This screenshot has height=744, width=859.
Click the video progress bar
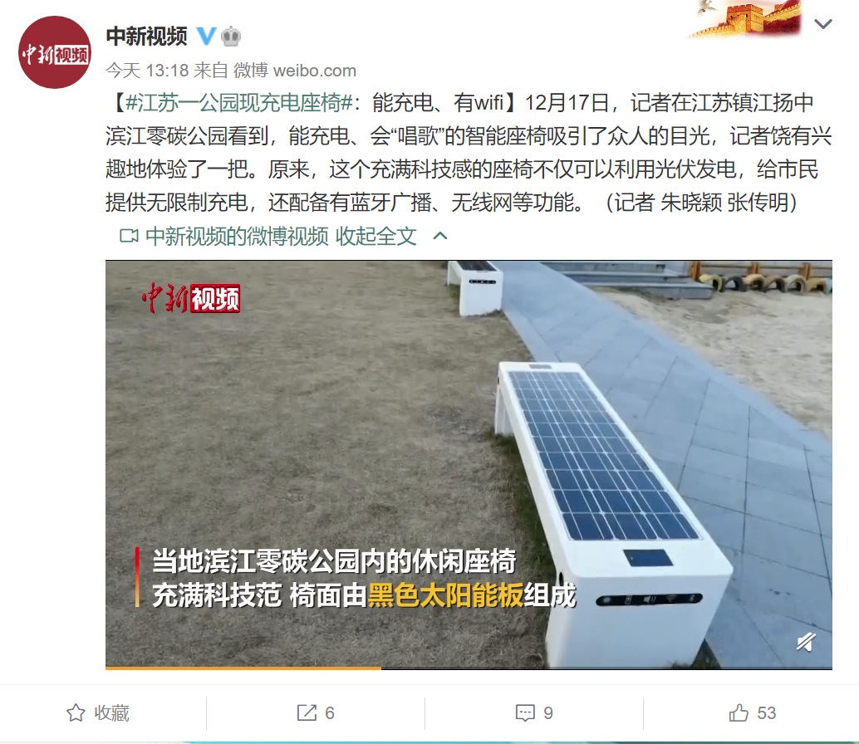469,668
